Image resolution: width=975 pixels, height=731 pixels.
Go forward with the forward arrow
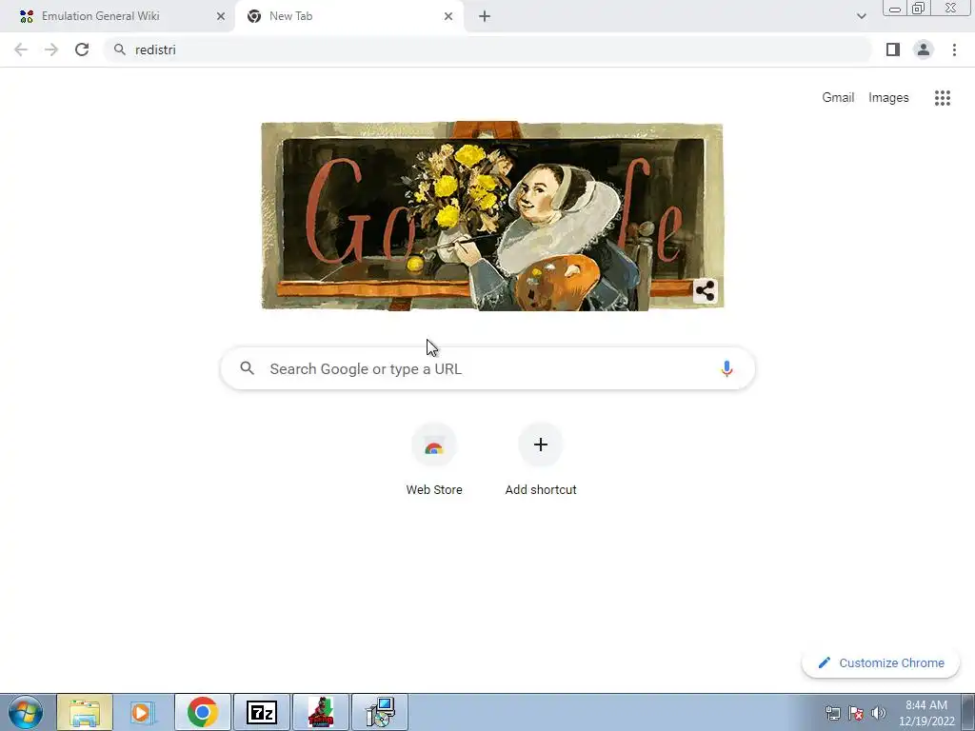click(x=51, y=49)
